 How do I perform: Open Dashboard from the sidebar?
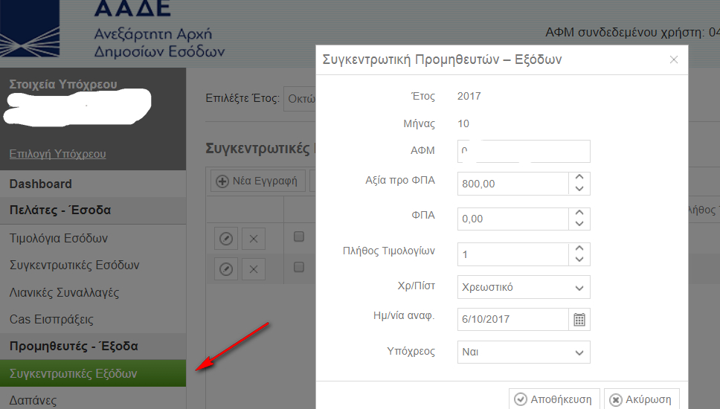41,184
